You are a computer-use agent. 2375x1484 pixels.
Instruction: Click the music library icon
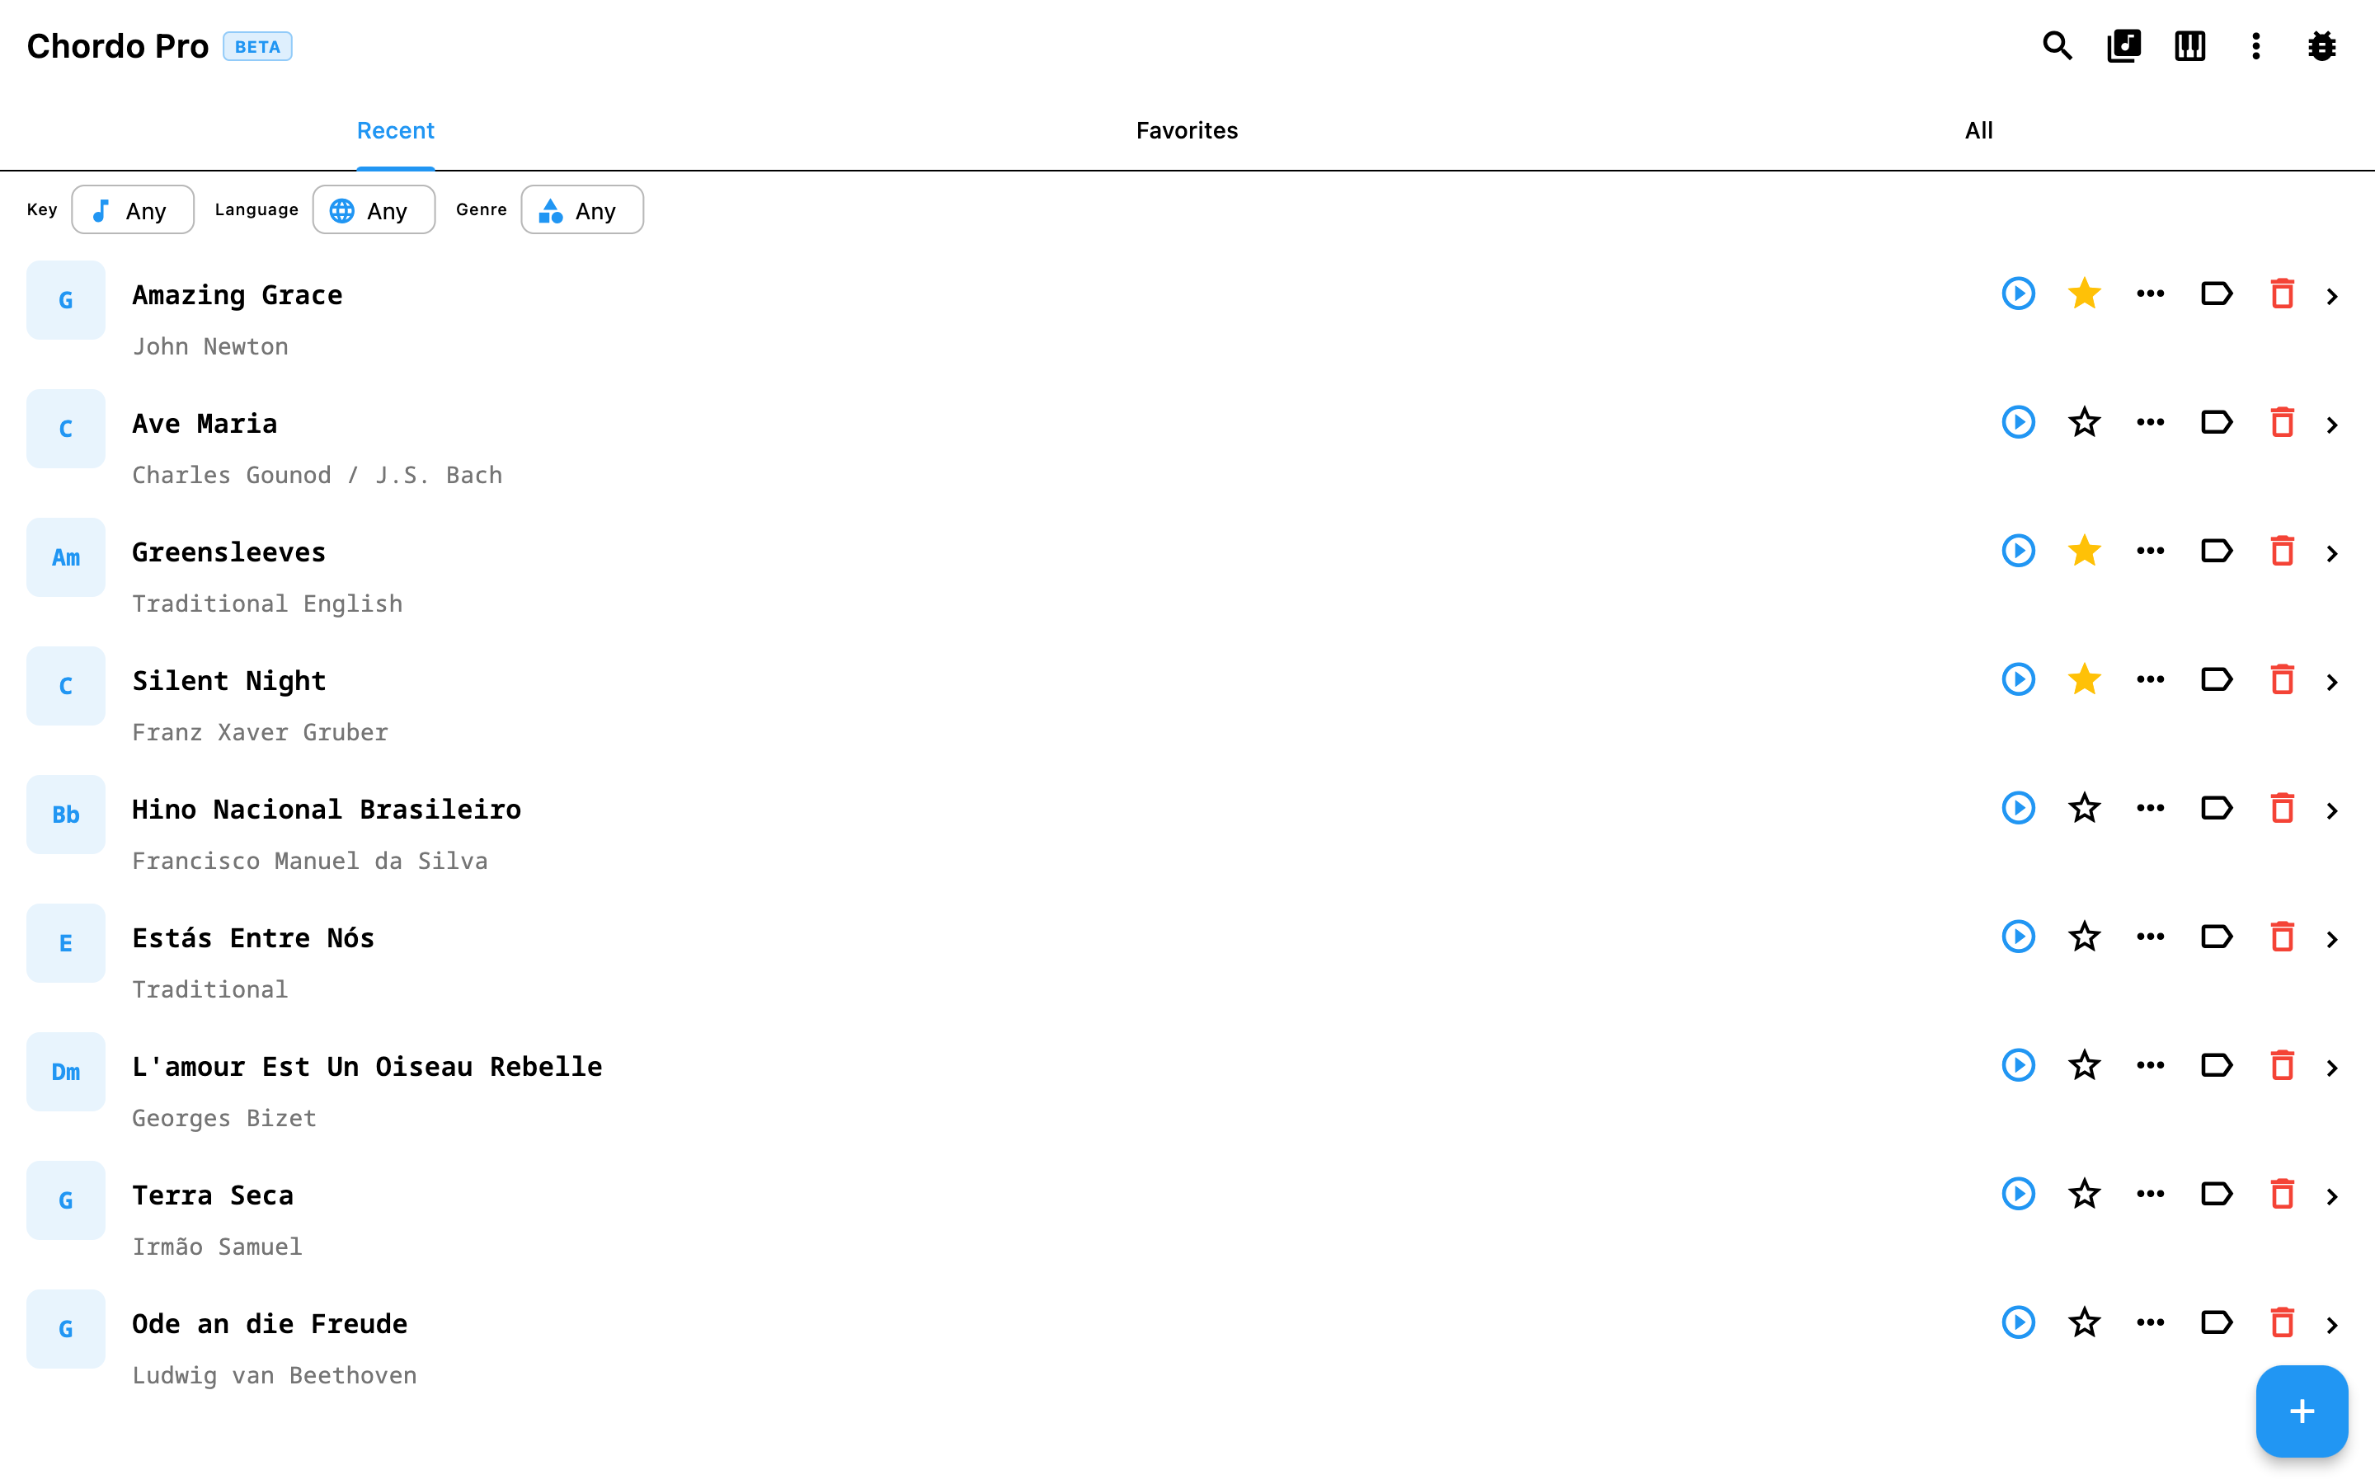[2123, 46]
